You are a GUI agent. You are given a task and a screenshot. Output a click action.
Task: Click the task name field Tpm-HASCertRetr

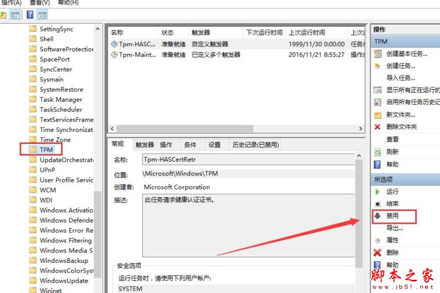pos(249,159)
